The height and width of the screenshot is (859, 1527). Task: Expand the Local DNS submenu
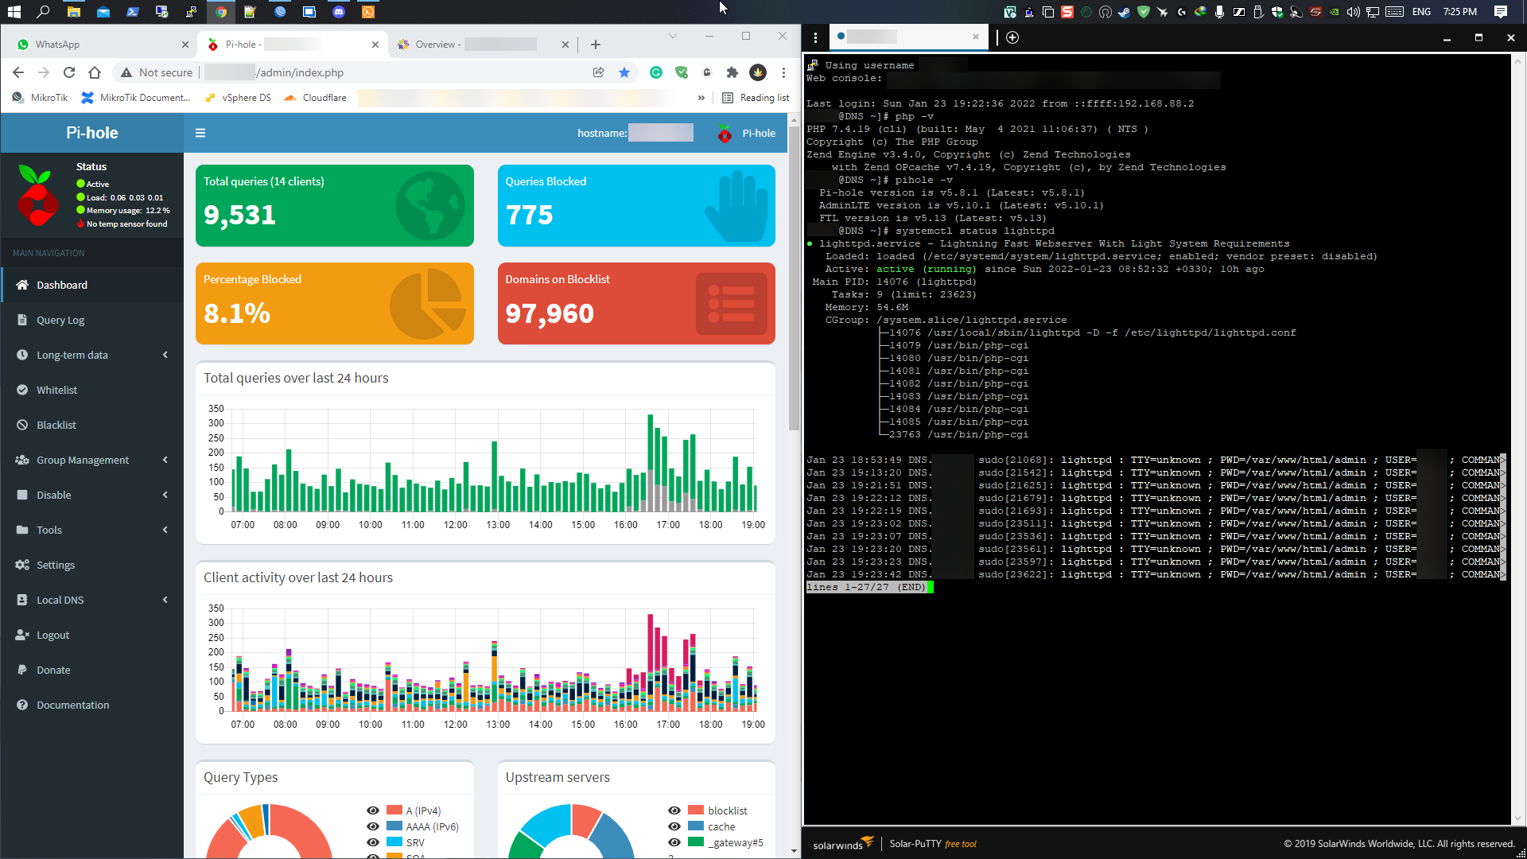coord(92,600)
